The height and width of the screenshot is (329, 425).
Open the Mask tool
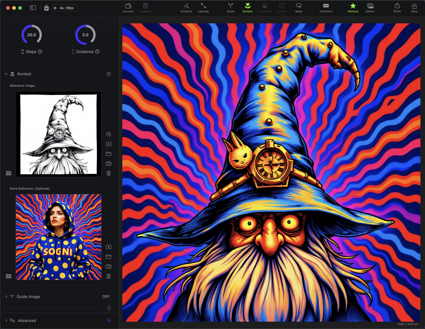[x=299, y=8]
